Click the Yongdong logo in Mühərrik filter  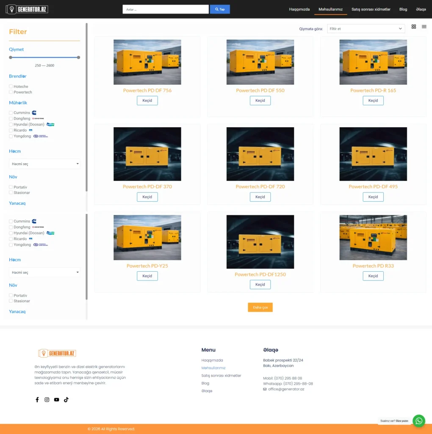(x=41, y=136)
